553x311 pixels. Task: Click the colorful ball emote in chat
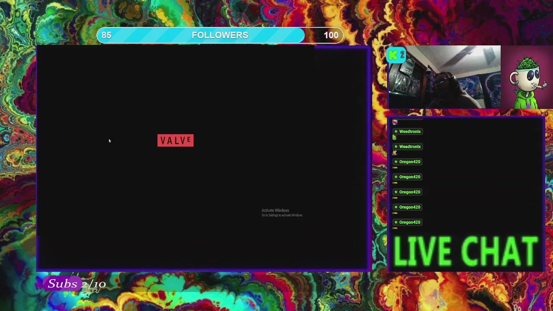click(394, 123)
